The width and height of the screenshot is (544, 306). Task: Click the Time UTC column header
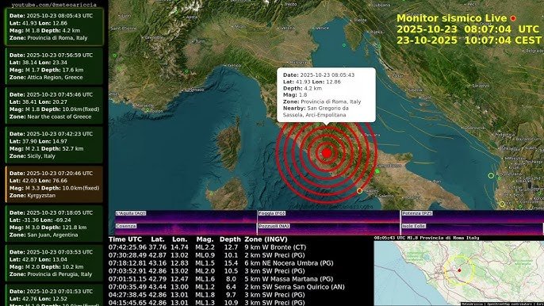click(125, 239)
